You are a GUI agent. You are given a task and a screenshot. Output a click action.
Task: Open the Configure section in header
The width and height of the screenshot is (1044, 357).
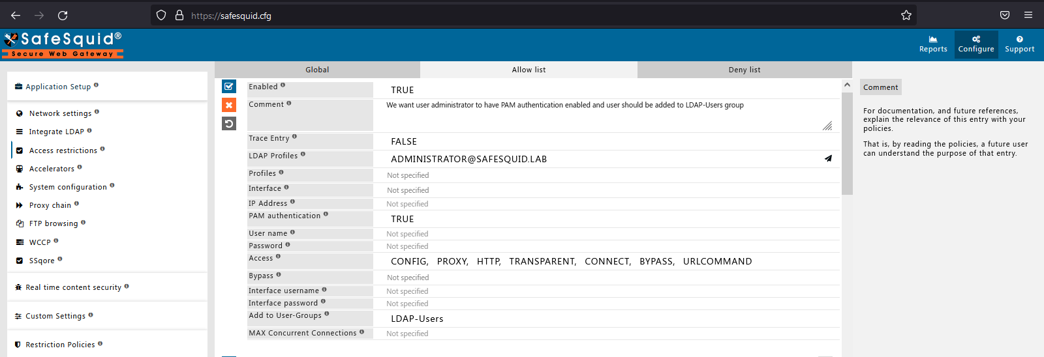(976, 44)
